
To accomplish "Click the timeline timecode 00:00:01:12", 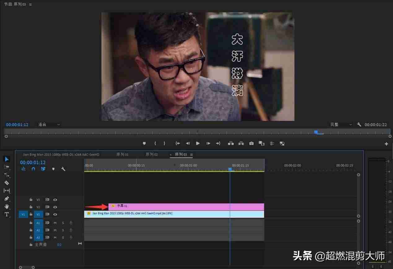I will [33, 162].
